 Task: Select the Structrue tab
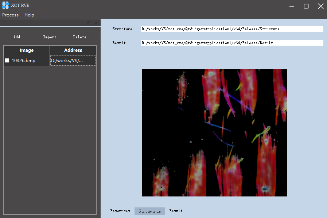click(x=149, y=211)
